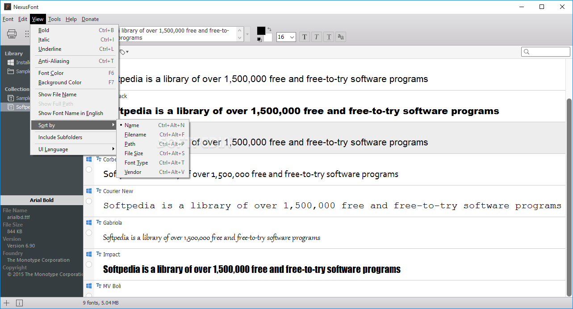Image resolution: width=573 pixels, height=309 pixels.
Task: Click the TrueType icon beside Gabriola
Action: pyautogui.click(x=99, y=222)
